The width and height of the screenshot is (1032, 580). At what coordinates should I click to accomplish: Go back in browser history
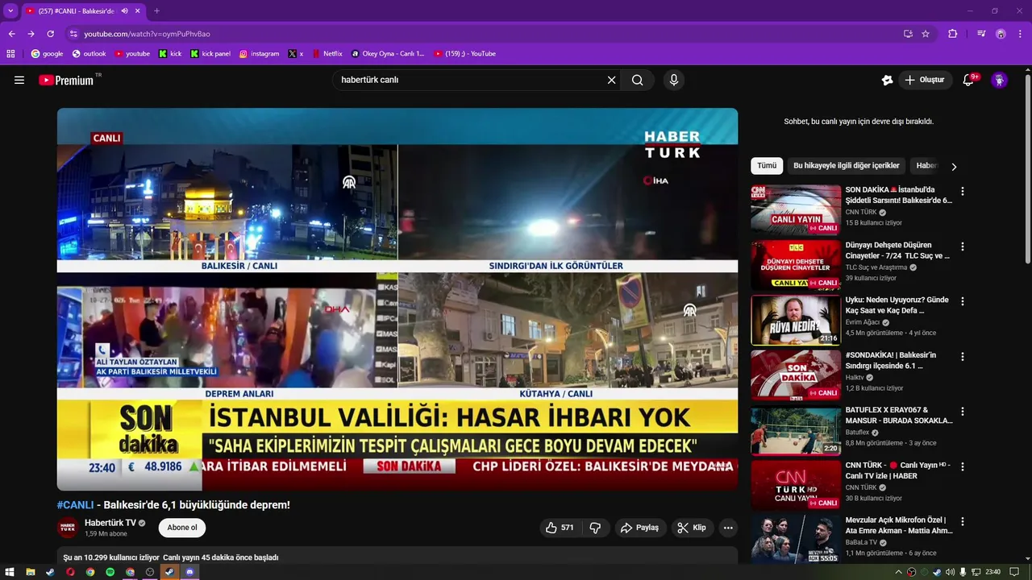(x=11, y=34)
